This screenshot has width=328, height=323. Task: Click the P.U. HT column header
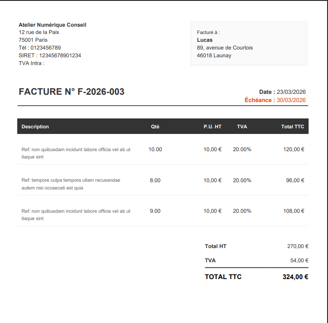pyautogui.click(x=212, y=127)
